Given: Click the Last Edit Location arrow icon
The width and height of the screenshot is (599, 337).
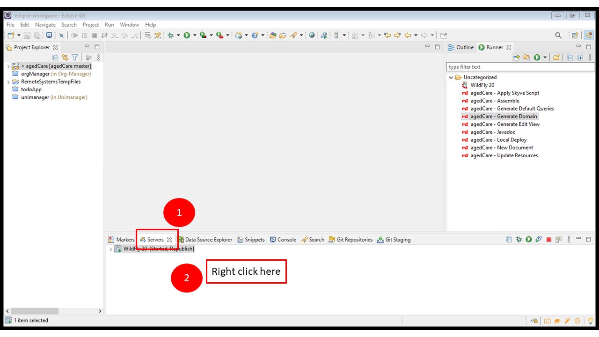Looking at the screenshot, I should click(x=387, y=35).
